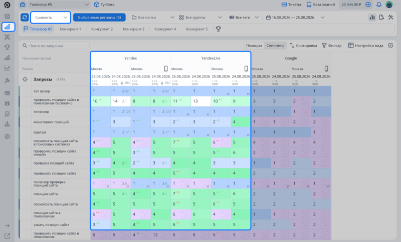This screenshot has width=401, height=242.
Task: Select the Конкурент 4 tab
Action: (165, 29)
